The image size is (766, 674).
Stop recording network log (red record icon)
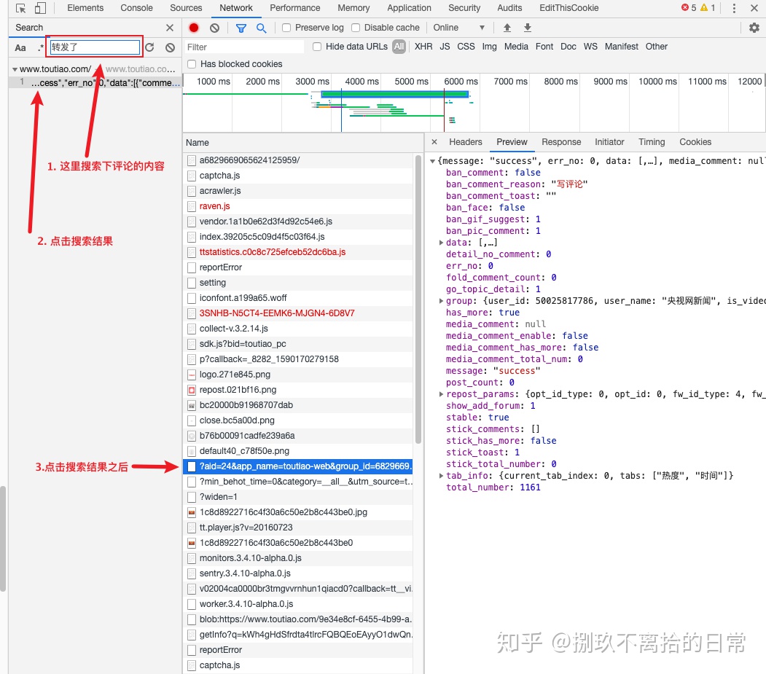click(x=192, y=27)
